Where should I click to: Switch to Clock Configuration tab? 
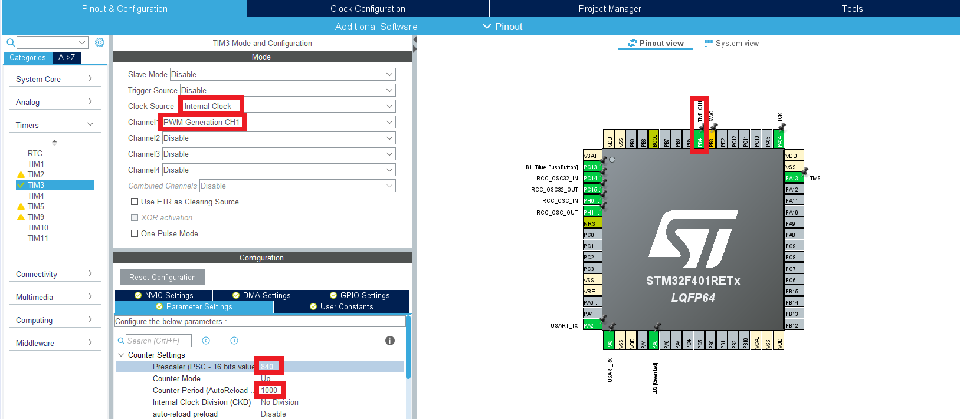point(368,9)
